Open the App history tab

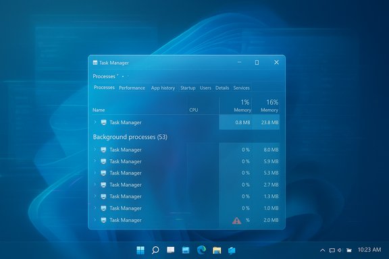tap(163, 88)
